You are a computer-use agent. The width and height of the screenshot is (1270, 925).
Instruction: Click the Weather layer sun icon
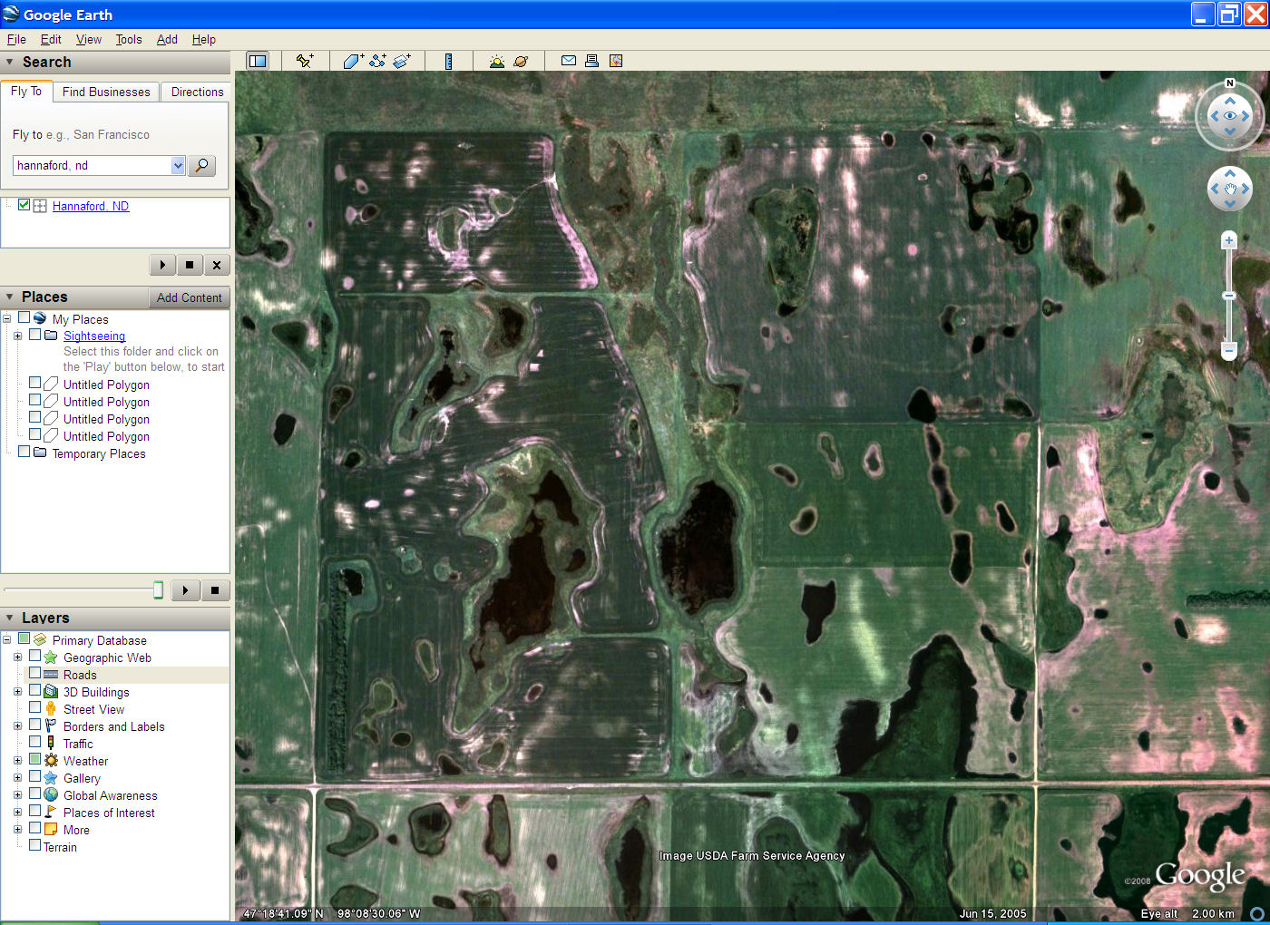(x=51, y=761)
